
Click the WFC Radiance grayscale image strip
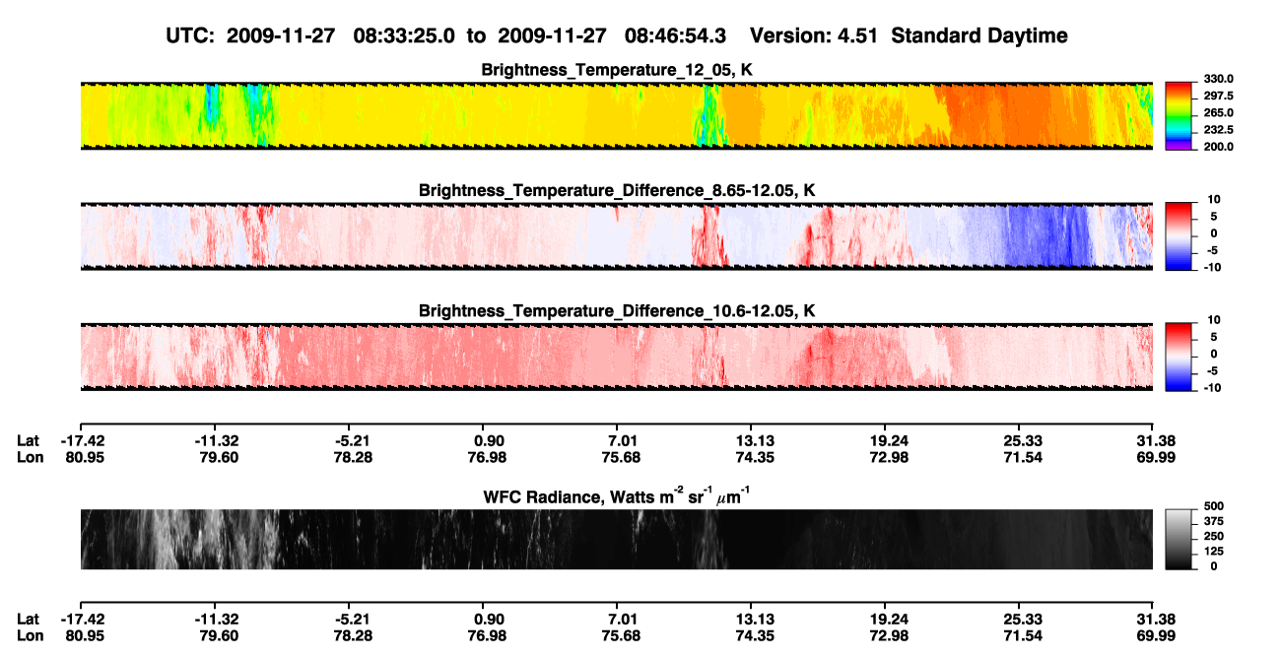(616, 540)
